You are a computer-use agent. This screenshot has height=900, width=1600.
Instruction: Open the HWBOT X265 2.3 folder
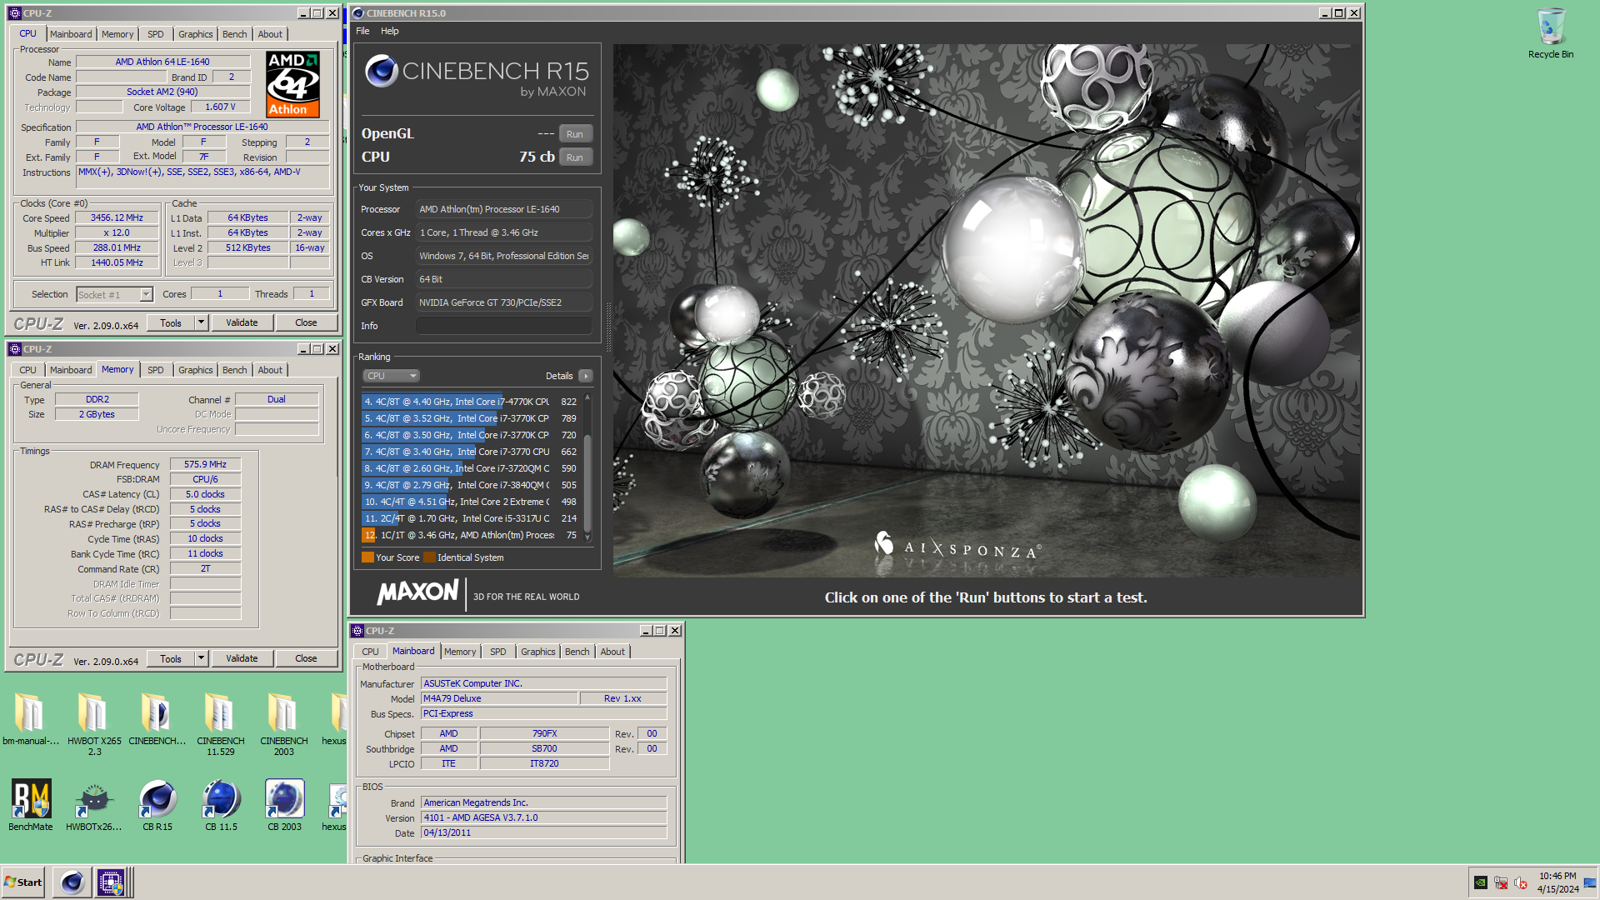[x=94, y=723]
